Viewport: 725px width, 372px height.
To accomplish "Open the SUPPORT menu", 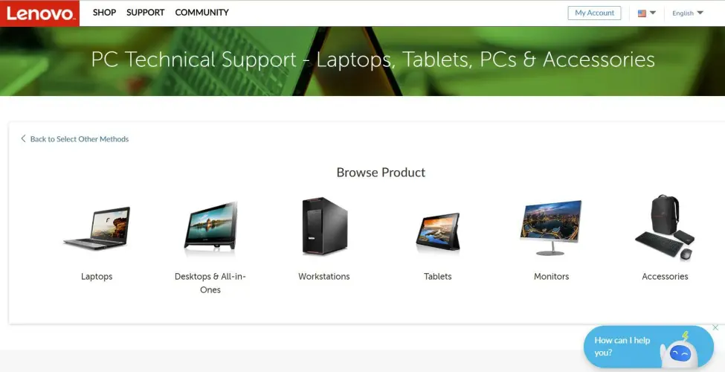I will point(145,13).
